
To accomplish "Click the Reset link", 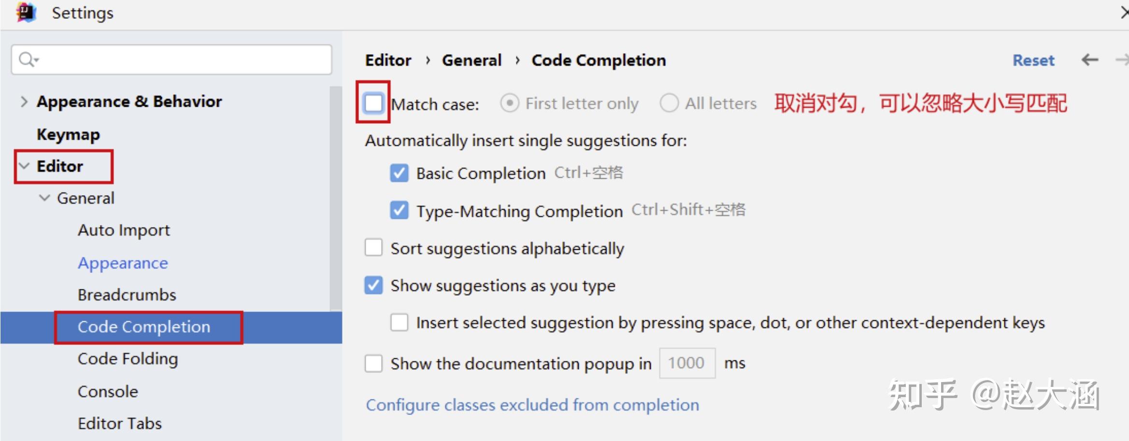I will pos(1033,60).
